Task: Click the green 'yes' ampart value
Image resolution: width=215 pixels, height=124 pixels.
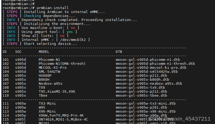Action: click(x=70, y=32)
